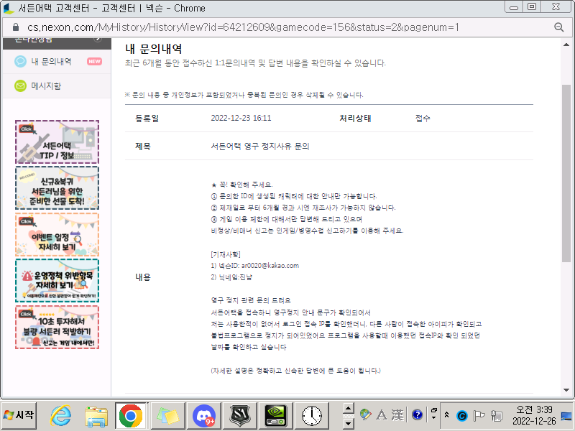Open the clock app on taskbar
The width and height of the screenshot is (575, 431).
pos(312,415)
